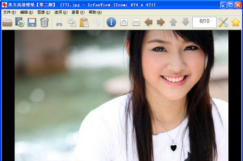Go to previous image with left arrow

[148, 22]
